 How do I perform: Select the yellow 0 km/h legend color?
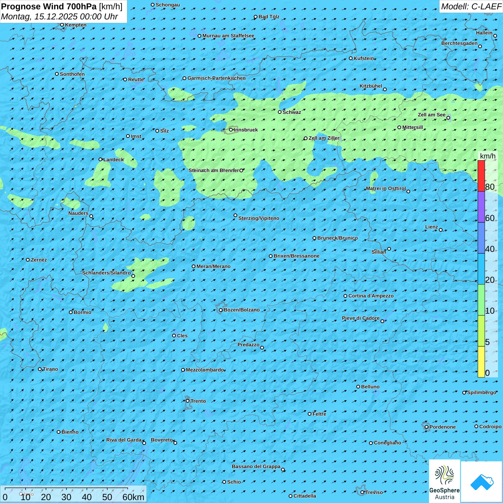tap(481, 362)
